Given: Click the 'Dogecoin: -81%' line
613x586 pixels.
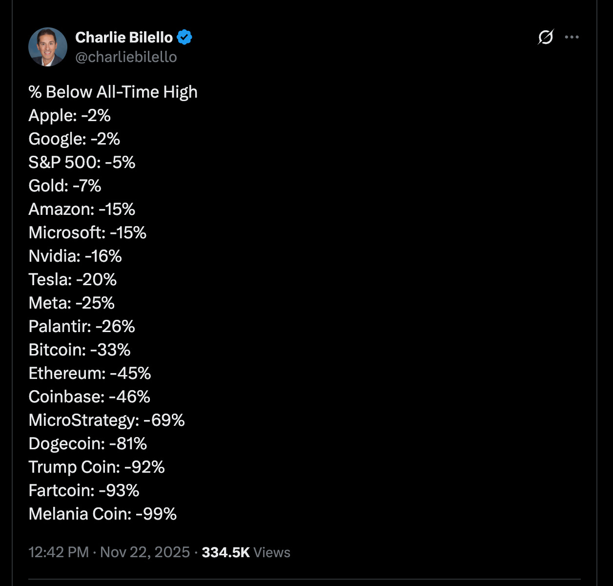Looking at the screenshot, I should pyautogui.click(x=88, y=443).
